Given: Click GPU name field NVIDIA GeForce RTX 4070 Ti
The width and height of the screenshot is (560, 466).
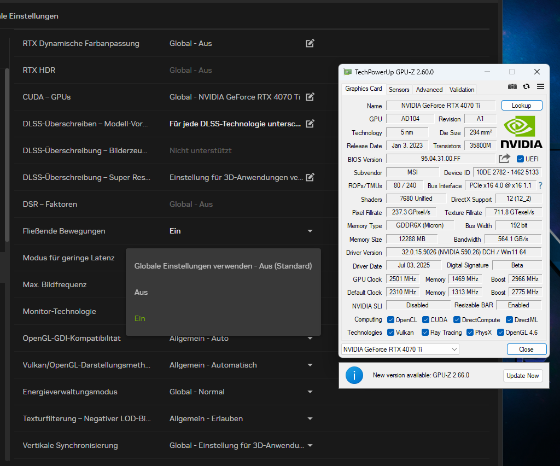Looking at the screenshot, I should (441, 106).
